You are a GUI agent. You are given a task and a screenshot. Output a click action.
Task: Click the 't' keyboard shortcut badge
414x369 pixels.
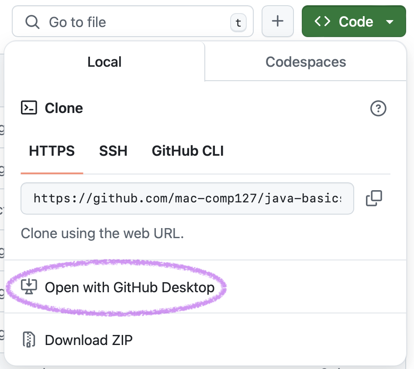[x=238, y=23]
